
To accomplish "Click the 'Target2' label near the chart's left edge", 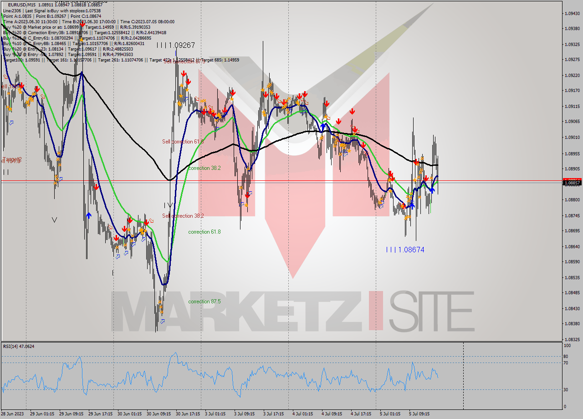I will 12,159.
